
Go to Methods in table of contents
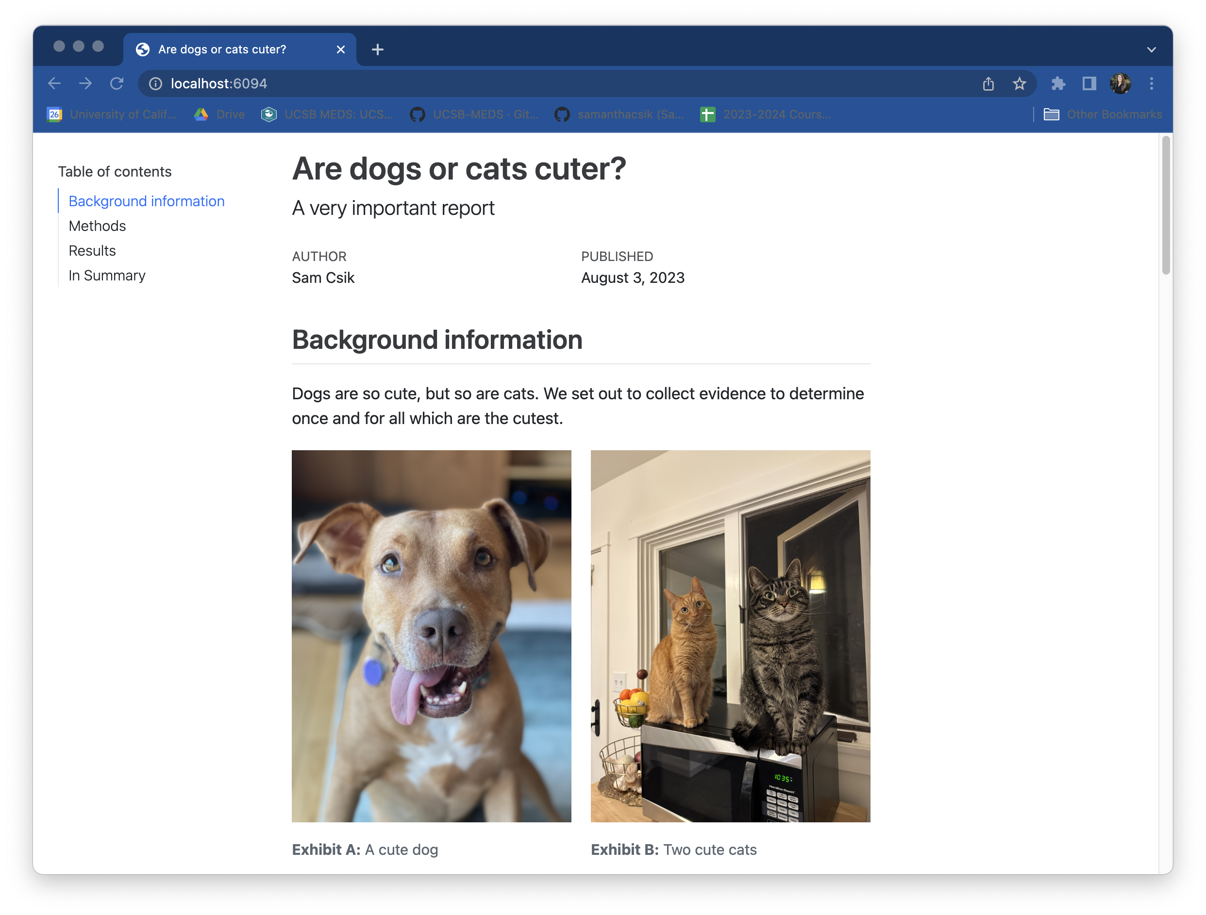[97, 226]
